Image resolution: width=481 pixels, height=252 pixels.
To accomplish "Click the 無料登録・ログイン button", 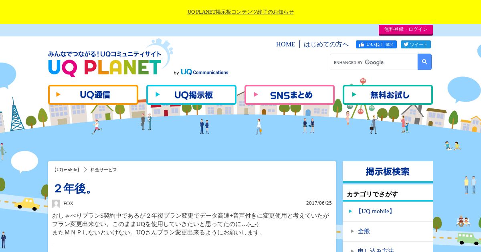I will [x=406, y=30].
